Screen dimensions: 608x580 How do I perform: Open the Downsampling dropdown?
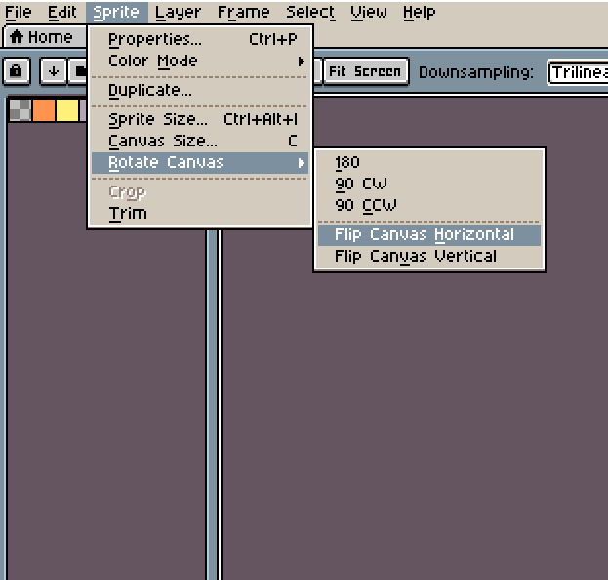point(578,72)
